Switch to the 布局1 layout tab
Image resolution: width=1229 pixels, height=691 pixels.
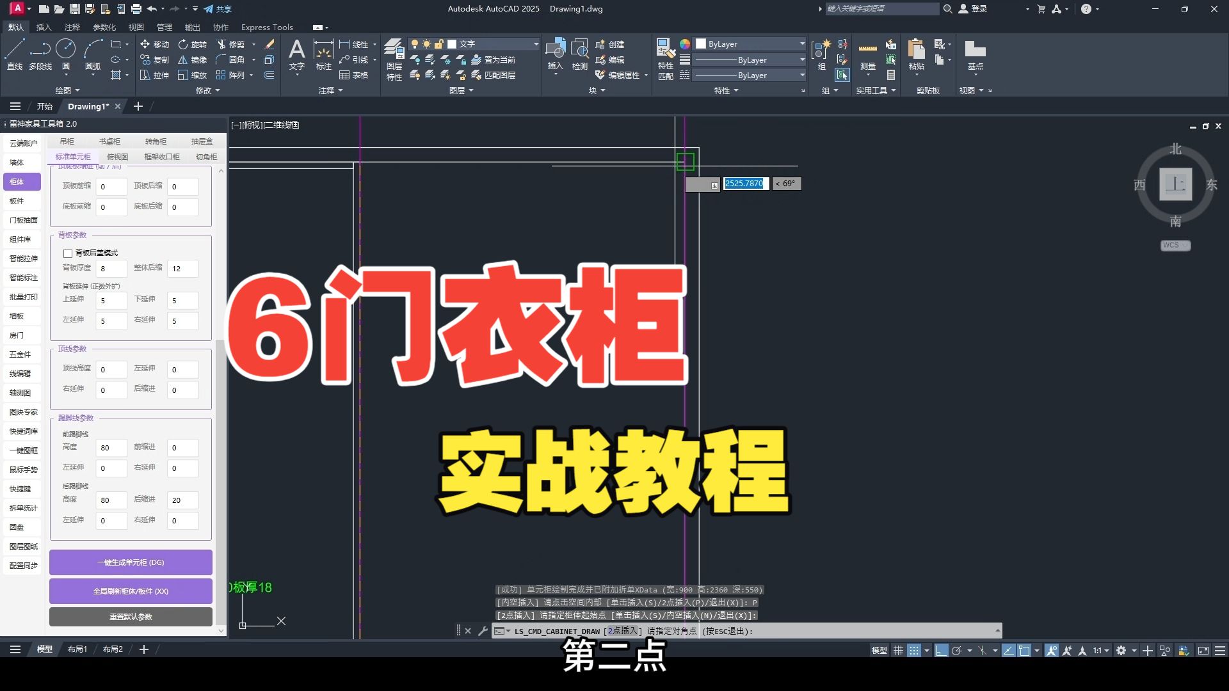pyautogui.click(x=77, y=649)
